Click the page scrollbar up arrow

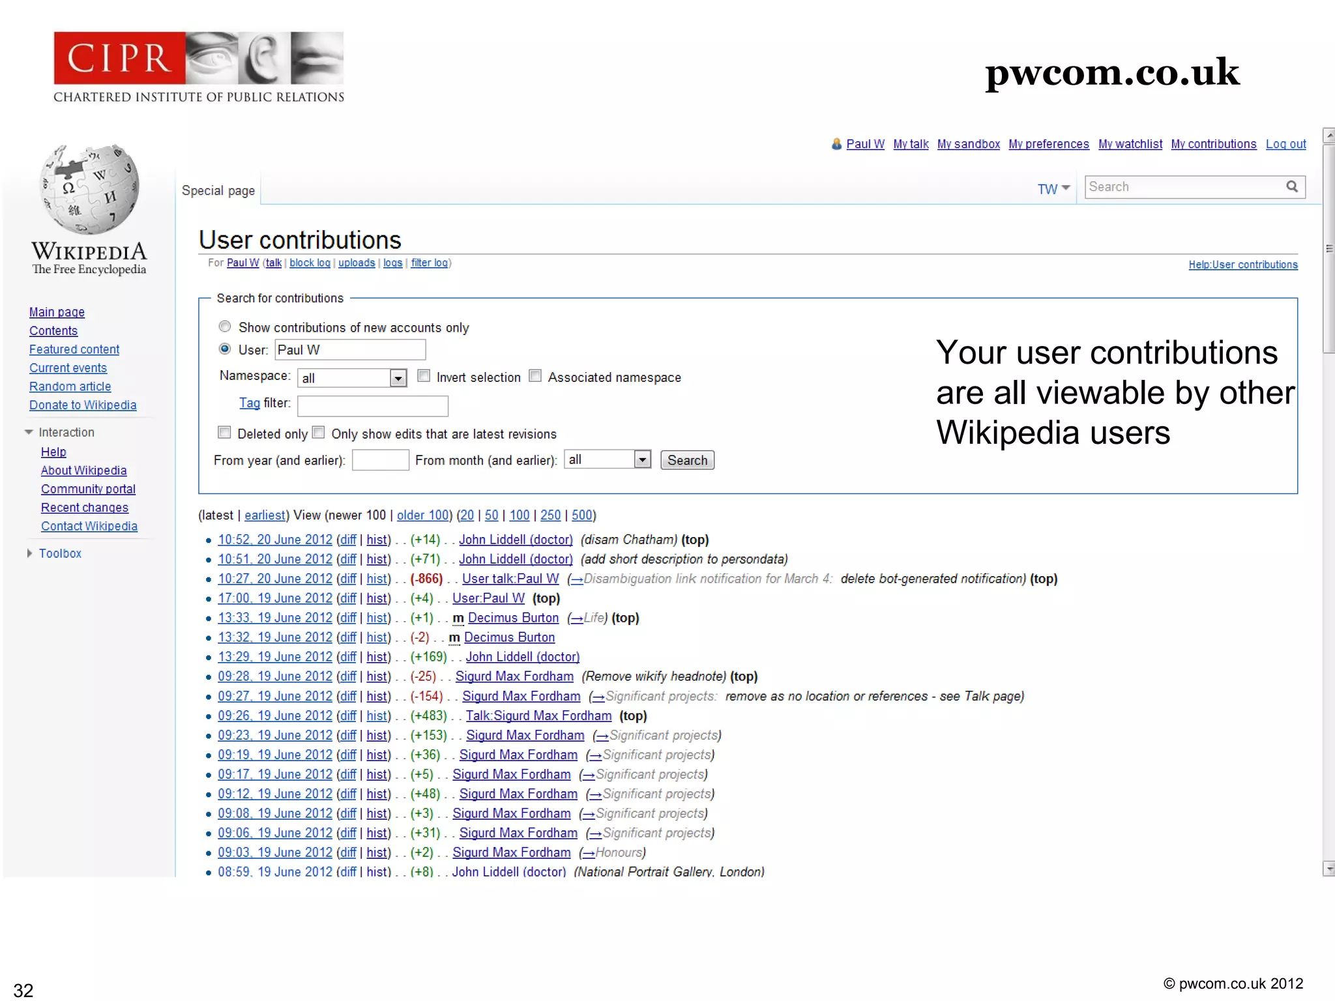pos(1328,135)
